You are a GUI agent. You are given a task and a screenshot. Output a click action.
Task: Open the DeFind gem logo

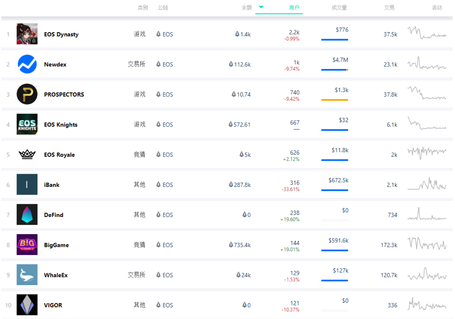tap(27, 215)
